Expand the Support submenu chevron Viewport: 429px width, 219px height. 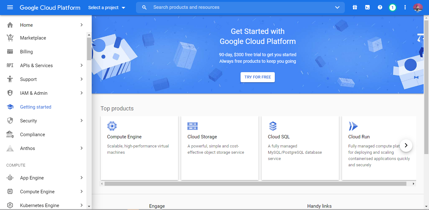pos(82,79)
